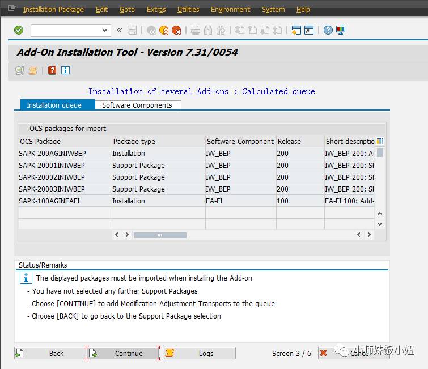
Task: Click the right scroll arrow at the table's lower right
Action: 369,235
